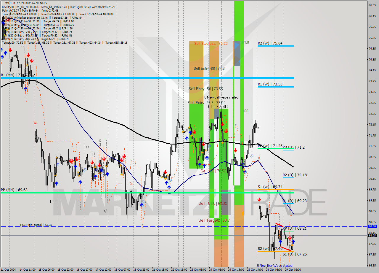This screenshot has width=379, height=273.
Task: Click the 66.95 price axis label
Action: pos(372,265)
